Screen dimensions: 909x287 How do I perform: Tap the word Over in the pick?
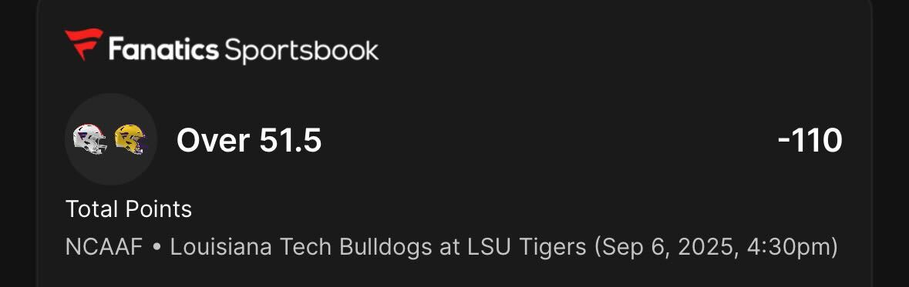pos(214,141)
